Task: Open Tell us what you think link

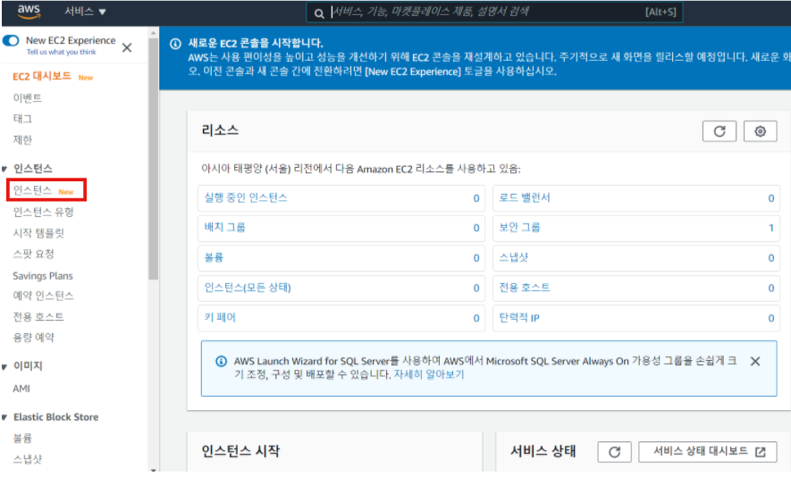Action: pyautogui.click(x=61, y=52)
